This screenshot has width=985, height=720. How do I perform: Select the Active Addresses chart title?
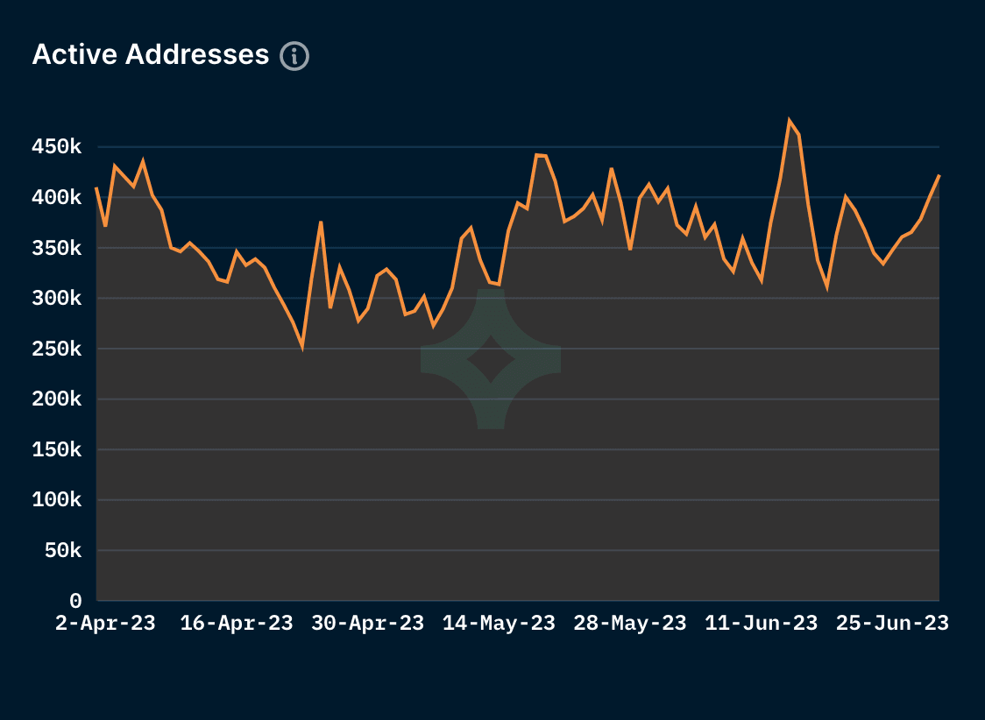click(151, 54)
